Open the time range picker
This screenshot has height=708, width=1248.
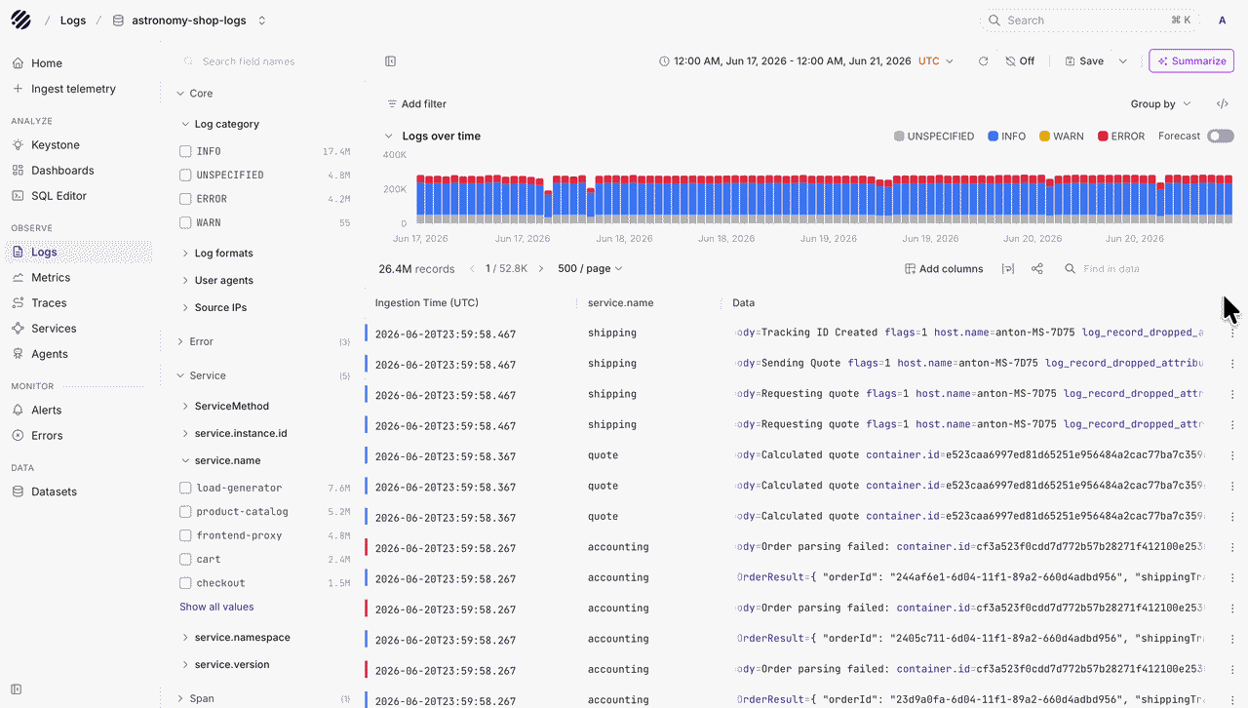pos(806,61)
